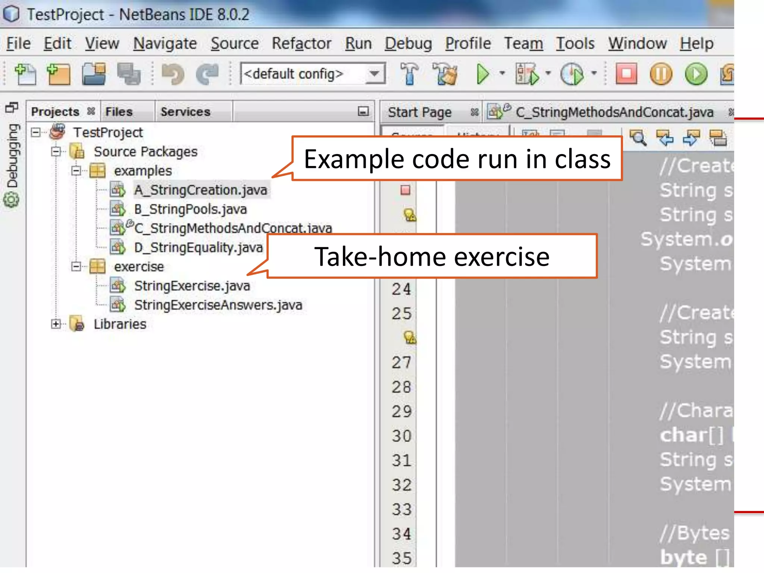Screen dimensions: 764x573
Task: Select A_StringCreation.java in the tree
Action: point(200,190)
